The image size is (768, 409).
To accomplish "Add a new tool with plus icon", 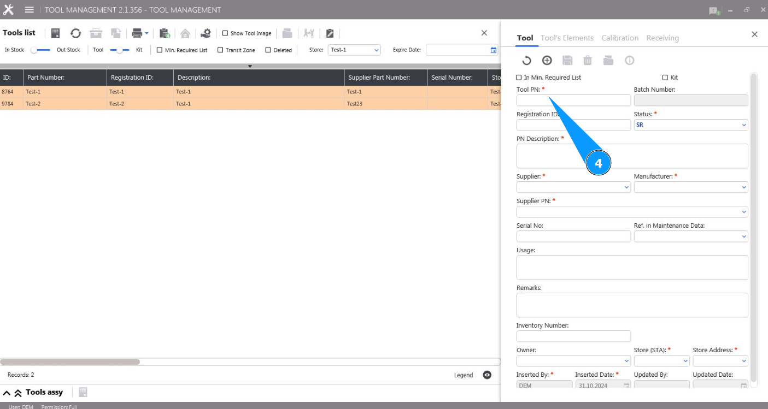I will click(x=547, y=60).
